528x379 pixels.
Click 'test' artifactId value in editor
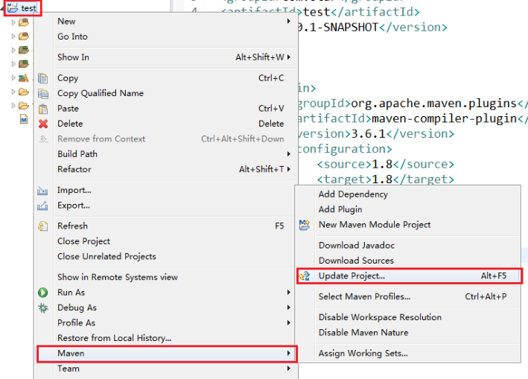pos(317,12)
